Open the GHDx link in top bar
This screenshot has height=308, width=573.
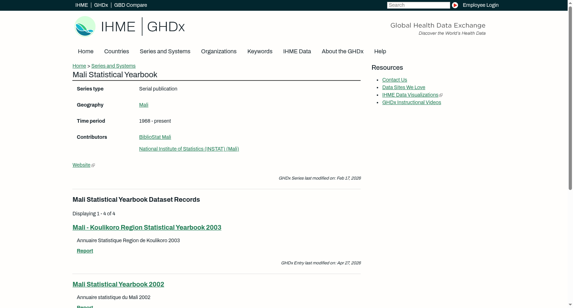(101, 5)
